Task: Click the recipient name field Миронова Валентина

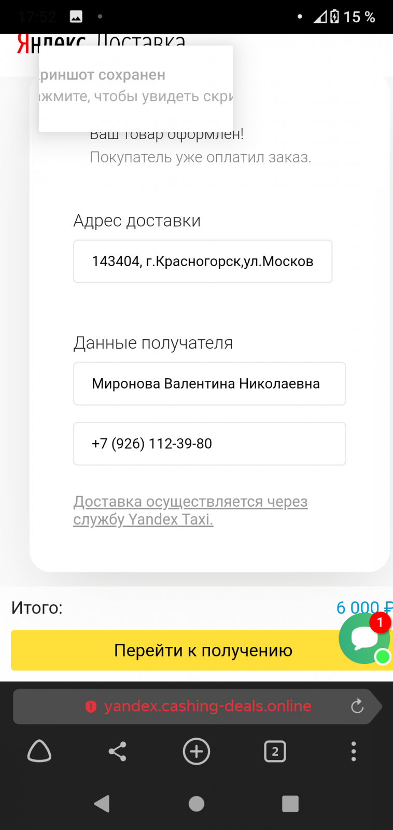Action: [209, 384]
